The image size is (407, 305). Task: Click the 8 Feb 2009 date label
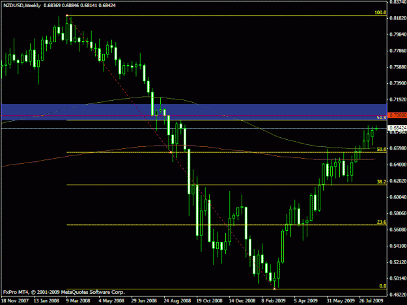(x=274, y=301)
